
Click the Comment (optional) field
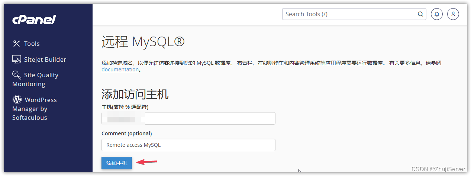click(188, 145)
